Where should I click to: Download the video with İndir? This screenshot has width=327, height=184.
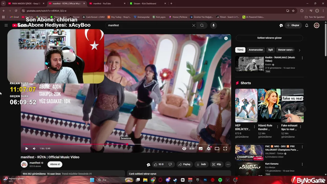click(201, 164)
